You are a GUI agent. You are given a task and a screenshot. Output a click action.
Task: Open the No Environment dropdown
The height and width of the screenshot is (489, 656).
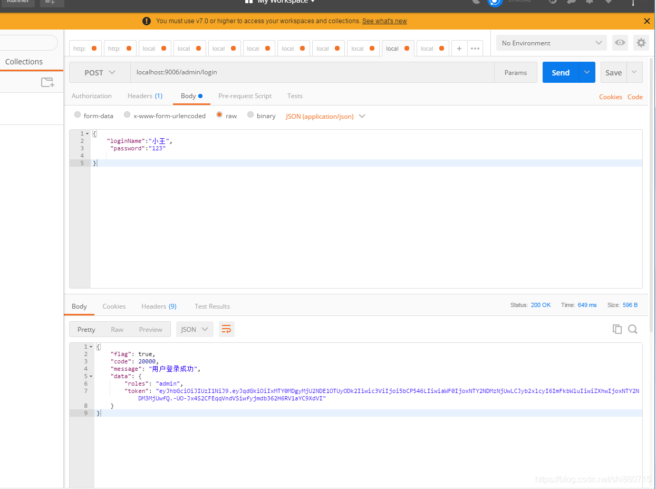(552, 43)
